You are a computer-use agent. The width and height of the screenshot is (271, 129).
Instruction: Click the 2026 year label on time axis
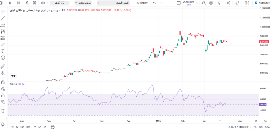coord(158,121)
